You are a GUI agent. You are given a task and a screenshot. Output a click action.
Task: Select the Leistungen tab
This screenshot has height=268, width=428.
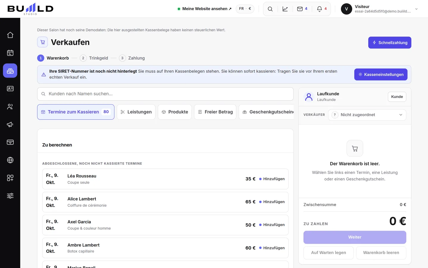(x=136, y=112)
